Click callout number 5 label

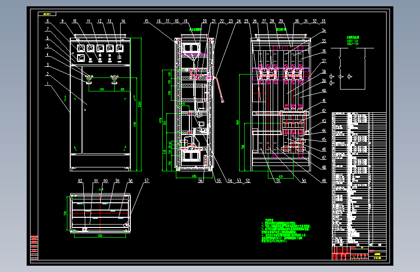[x=47, y=46]
